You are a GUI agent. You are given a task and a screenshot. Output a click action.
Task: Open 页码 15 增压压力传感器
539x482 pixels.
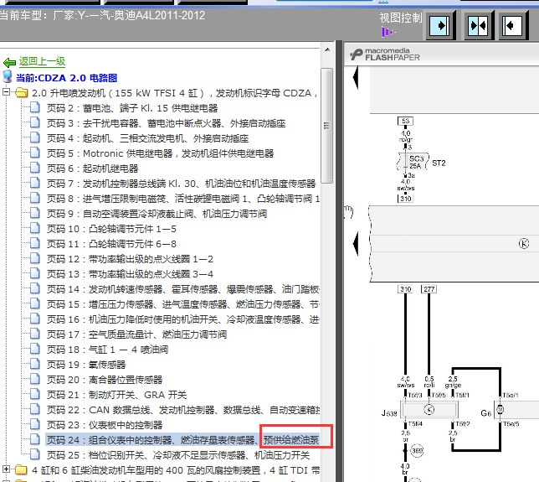coord(183,304)
